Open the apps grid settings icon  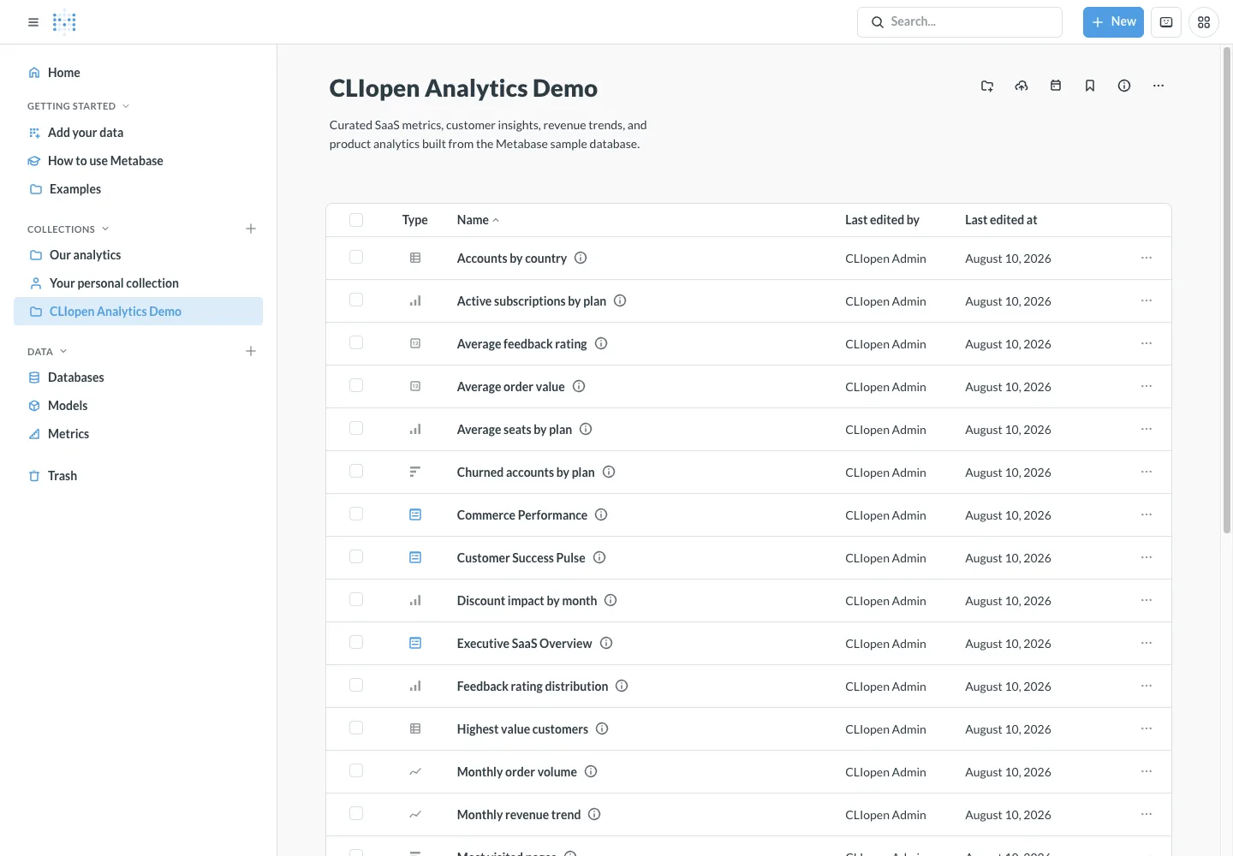(x=1204, y=22)
